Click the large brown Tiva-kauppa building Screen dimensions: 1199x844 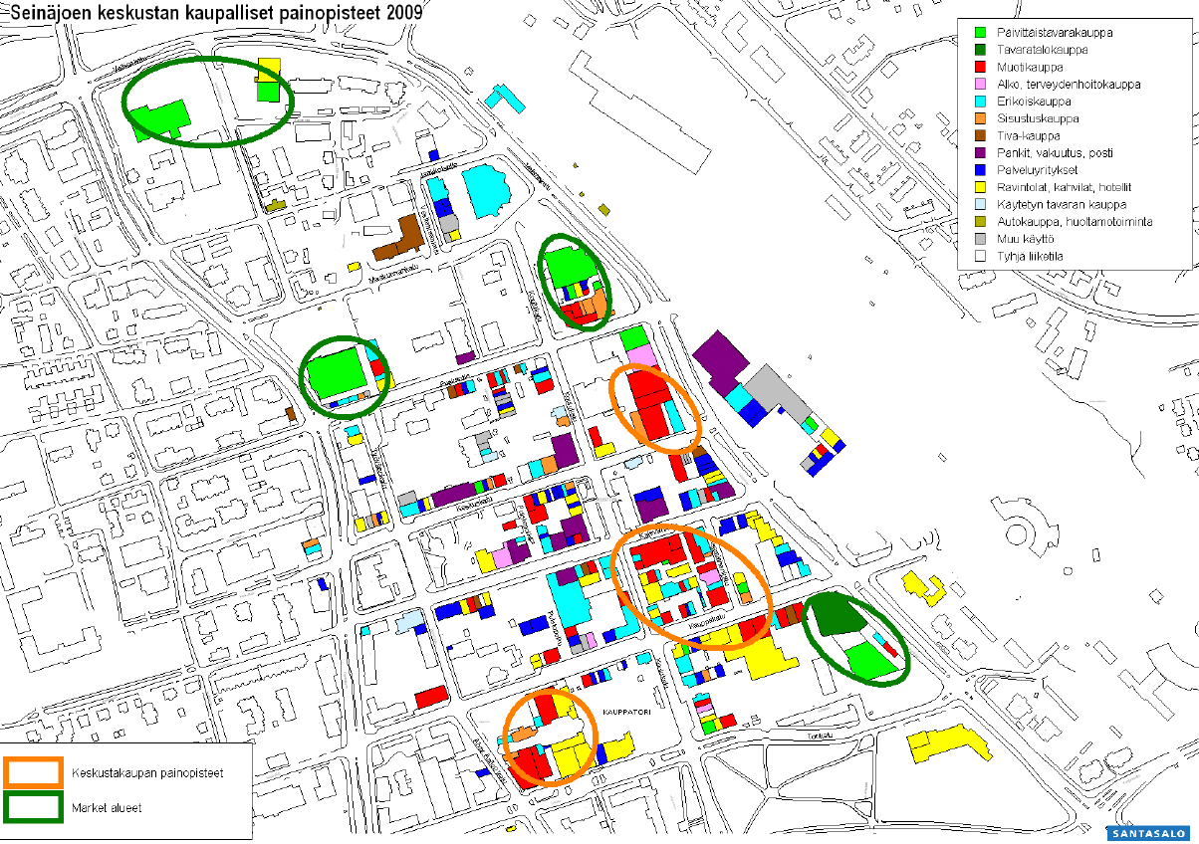[x=399, y=239]
